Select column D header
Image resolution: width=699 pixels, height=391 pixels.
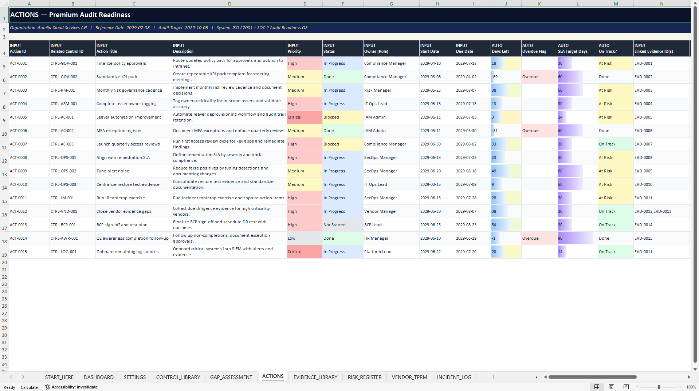[x=229, y=4]
